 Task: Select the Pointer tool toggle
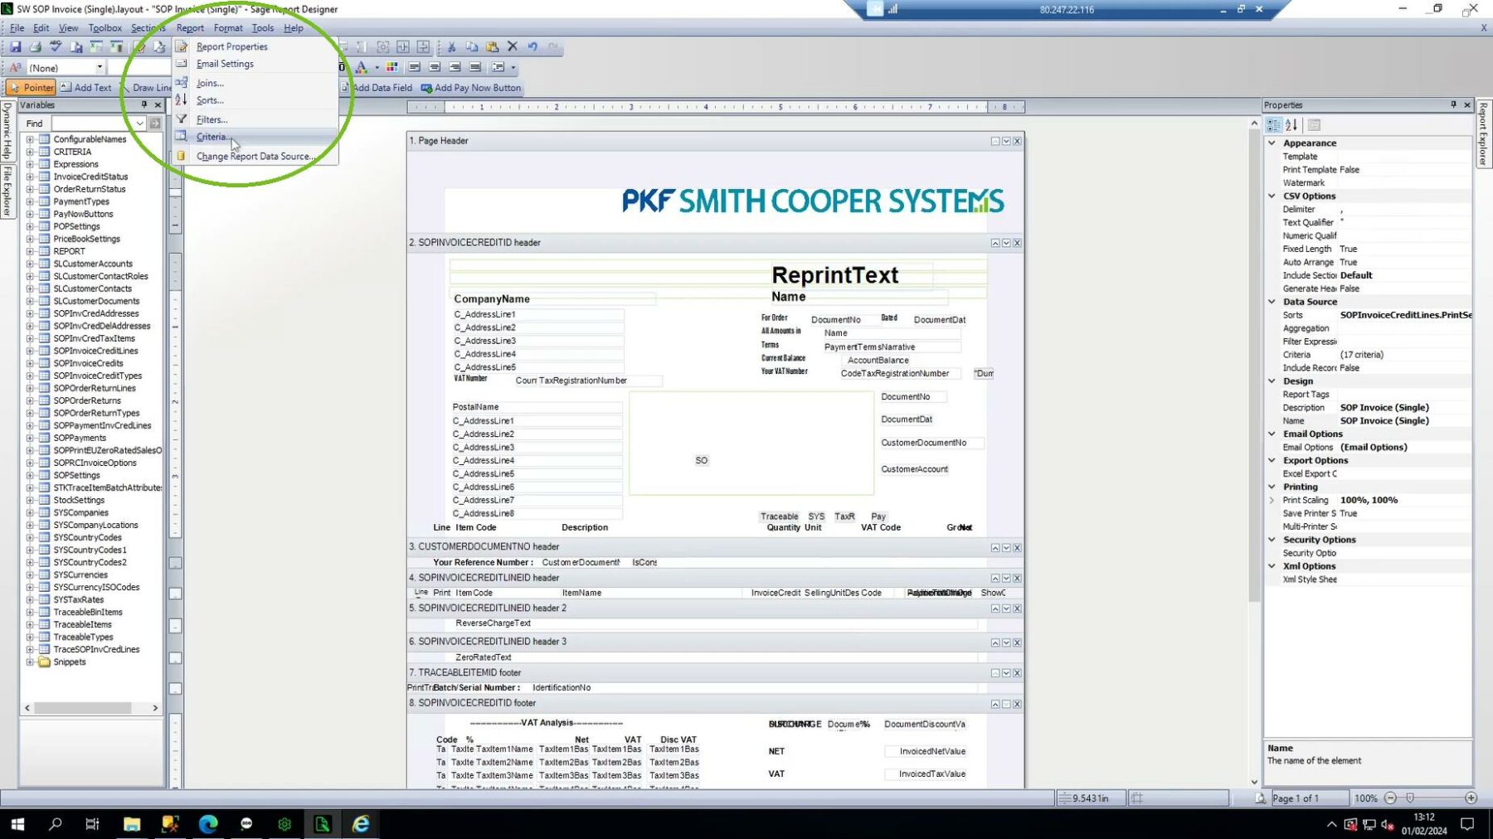(31, 87)
